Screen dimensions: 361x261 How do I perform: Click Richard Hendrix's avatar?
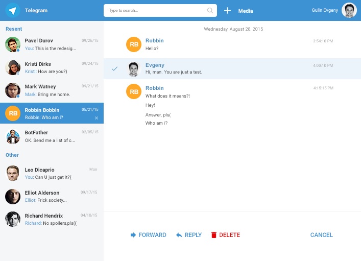tap(13, 219)
